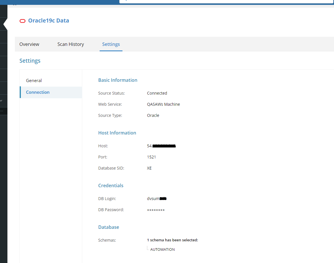Image resolution: width=334 pixels, height=263 pixels.
Task: Select the Settings tab
Action: pos(111,44)
